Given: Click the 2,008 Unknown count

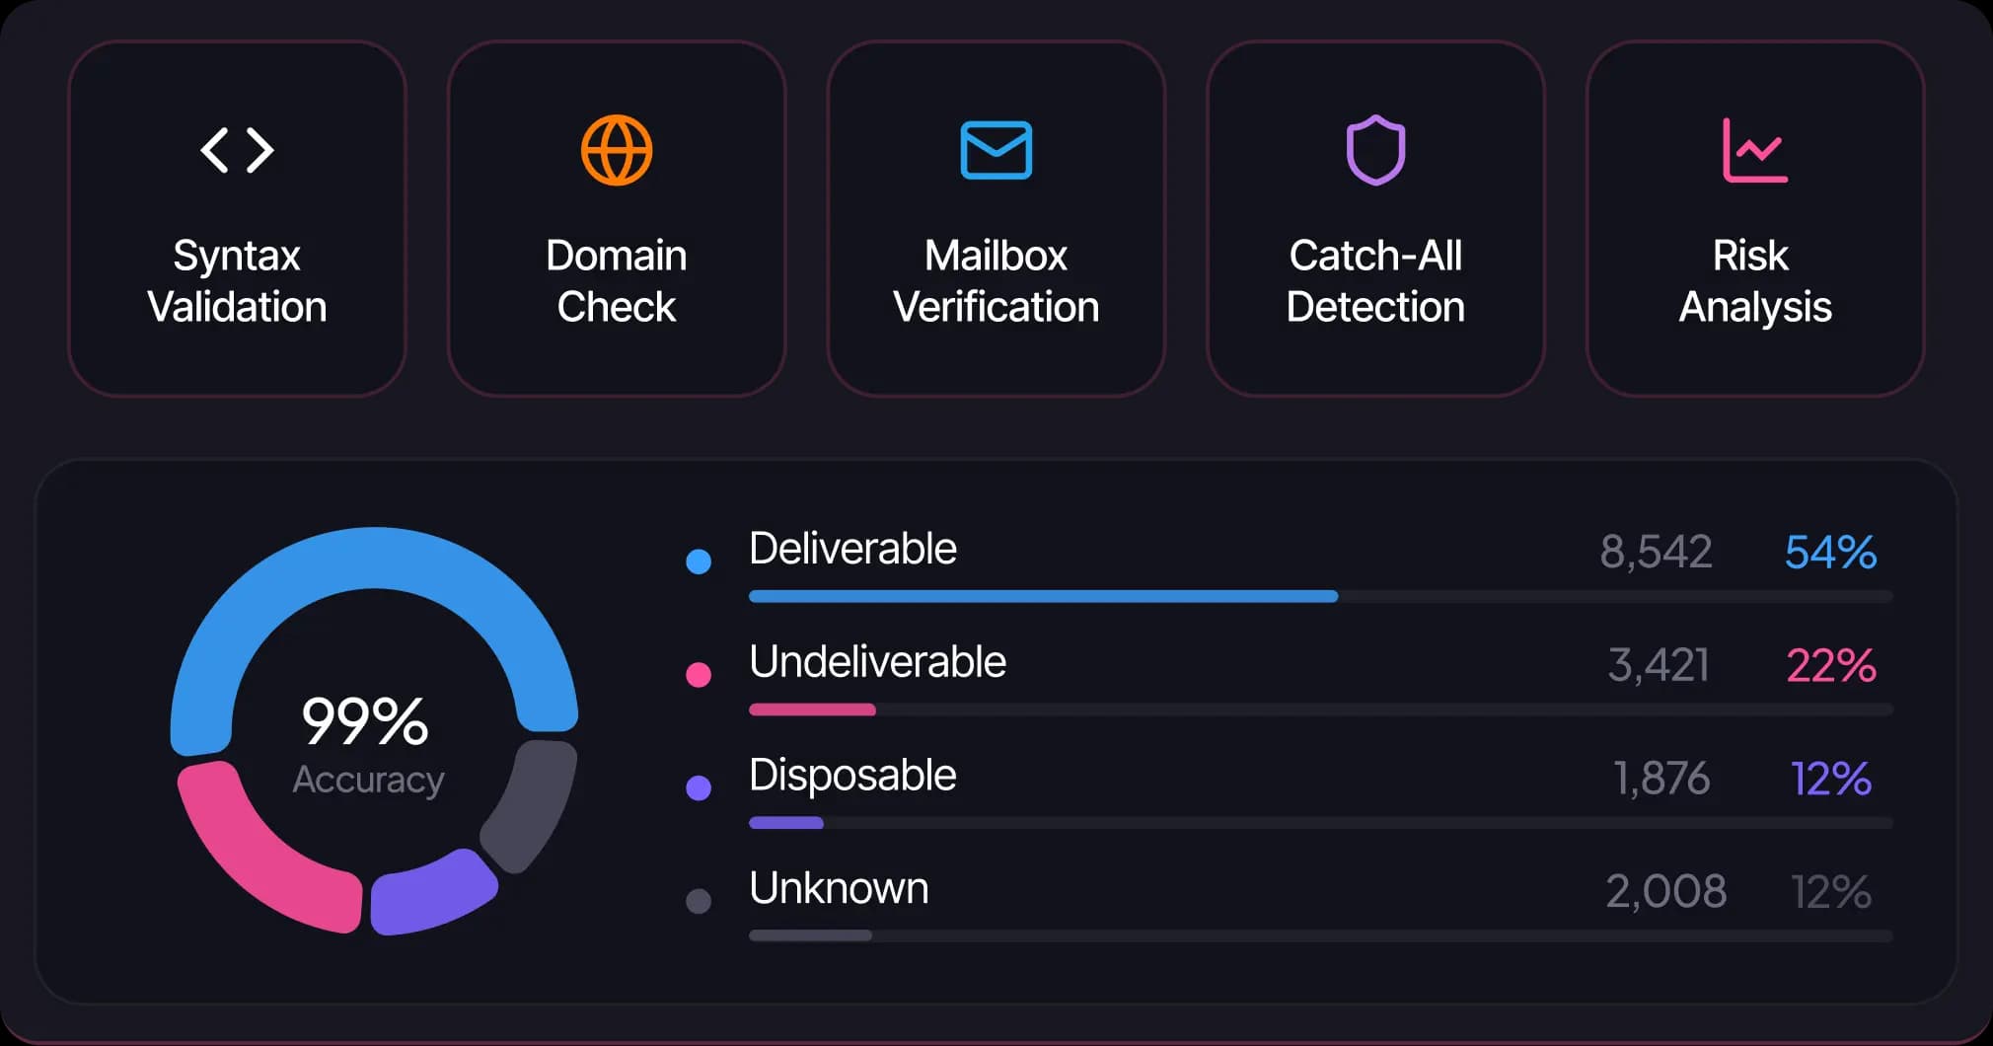Looking at the screenshot, I should (x=1665, y=892).
